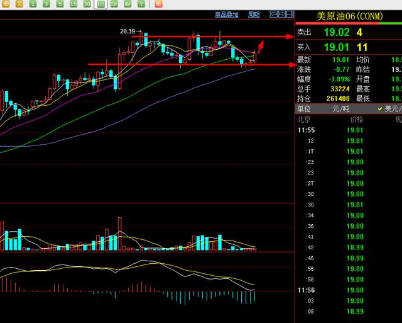
Task: Click the first orange toolbar icon
Action: (x=5, y=4)
